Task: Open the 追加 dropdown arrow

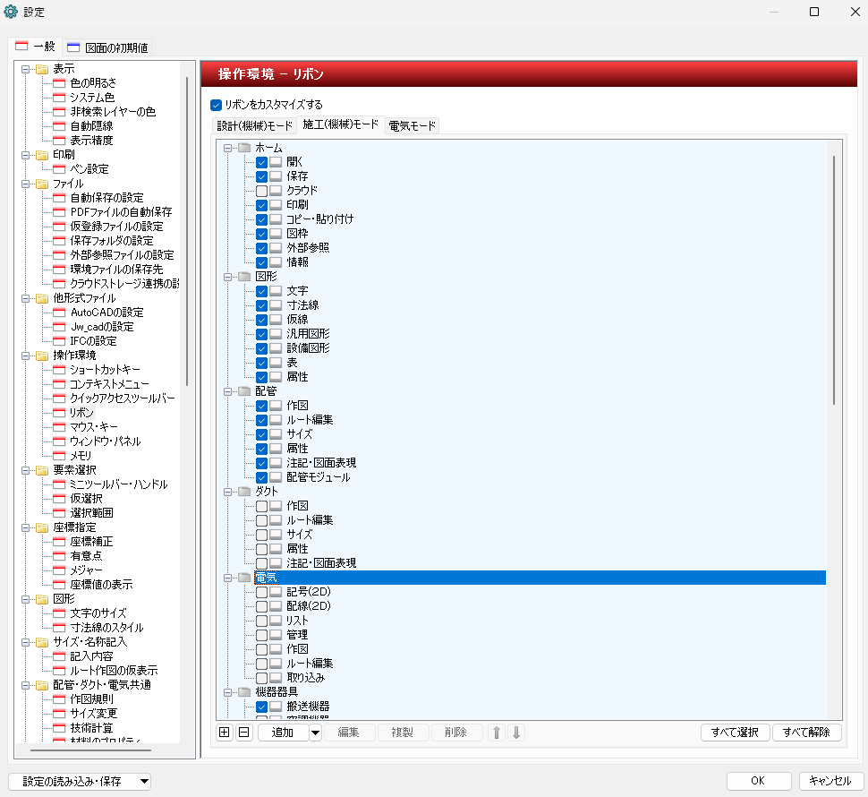Action: [x=315, y=733]
